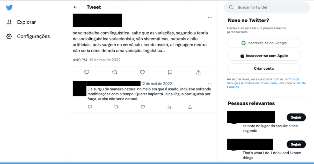
Task: Click the Twitter bird logo
Action: 9,7
